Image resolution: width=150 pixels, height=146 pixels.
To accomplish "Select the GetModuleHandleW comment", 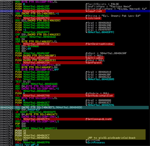I will pyautogui.click(x=100, y=96).
